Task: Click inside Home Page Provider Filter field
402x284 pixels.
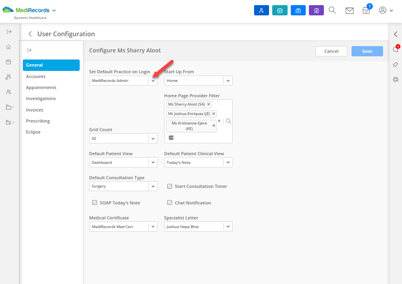Action: pos(198,121)
